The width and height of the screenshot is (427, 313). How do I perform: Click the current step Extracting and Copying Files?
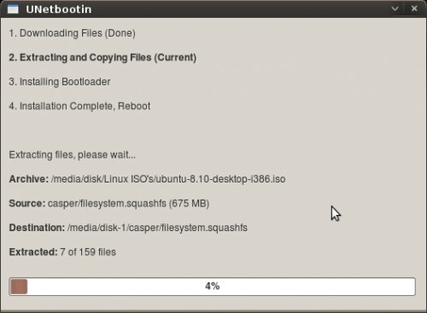(102, 57)
